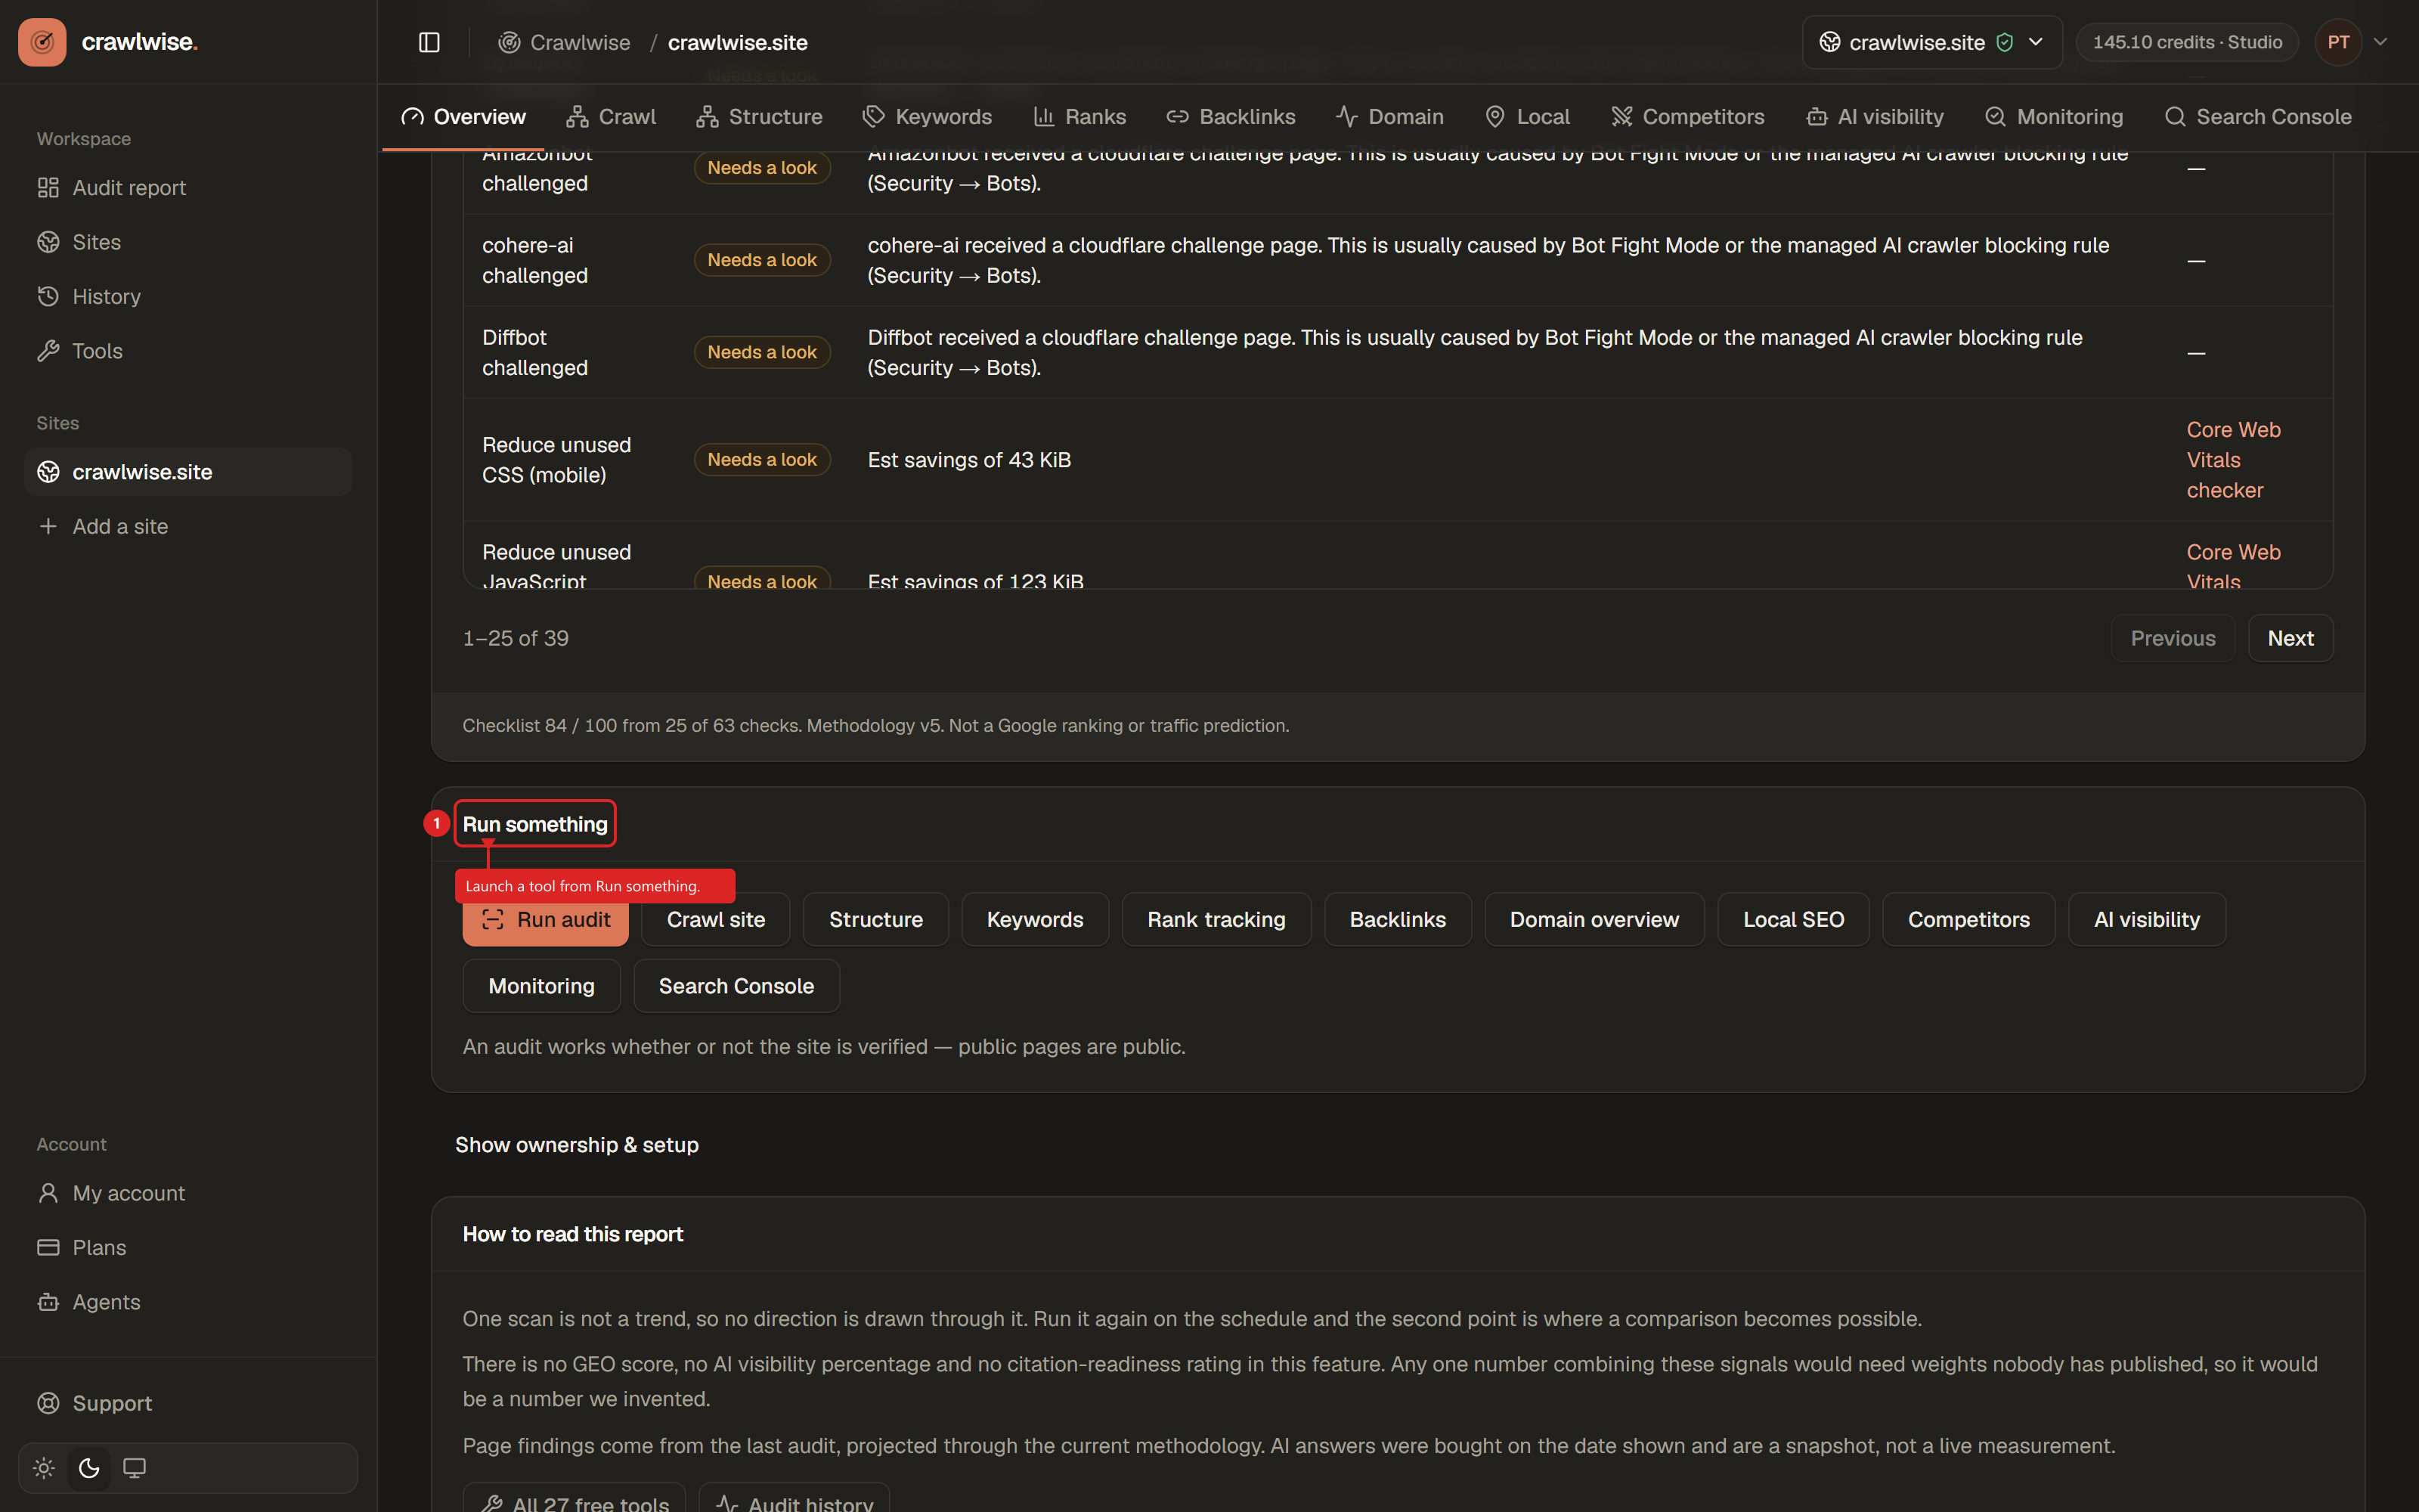Switch to light theme sun icon

44,1468
